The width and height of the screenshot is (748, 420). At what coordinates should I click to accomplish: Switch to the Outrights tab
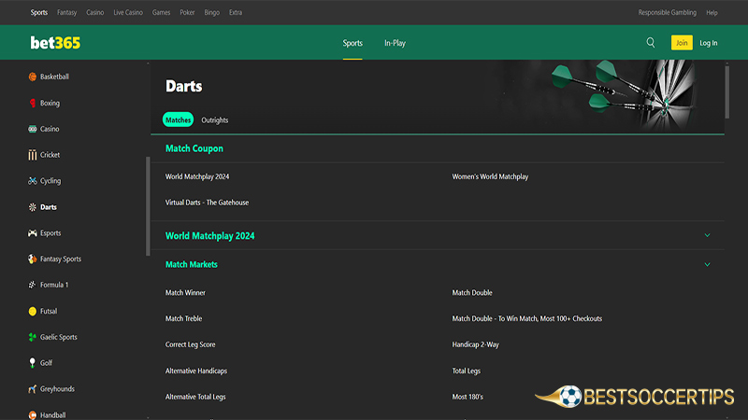pos(215,120)
